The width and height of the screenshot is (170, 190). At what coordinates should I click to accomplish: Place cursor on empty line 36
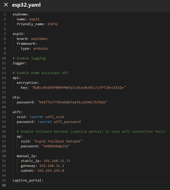[91, 185]
